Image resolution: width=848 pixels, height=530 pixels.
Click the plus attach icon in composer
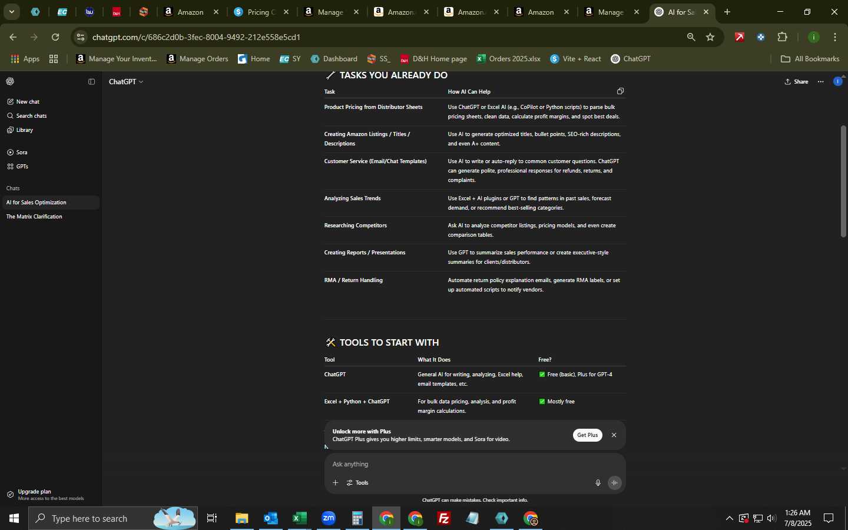[335, 483]
